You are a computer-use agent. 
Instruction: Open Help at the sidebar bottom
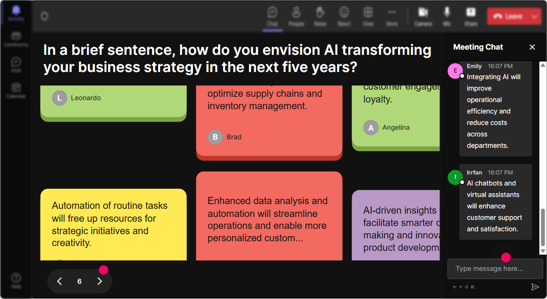(16, 280)
